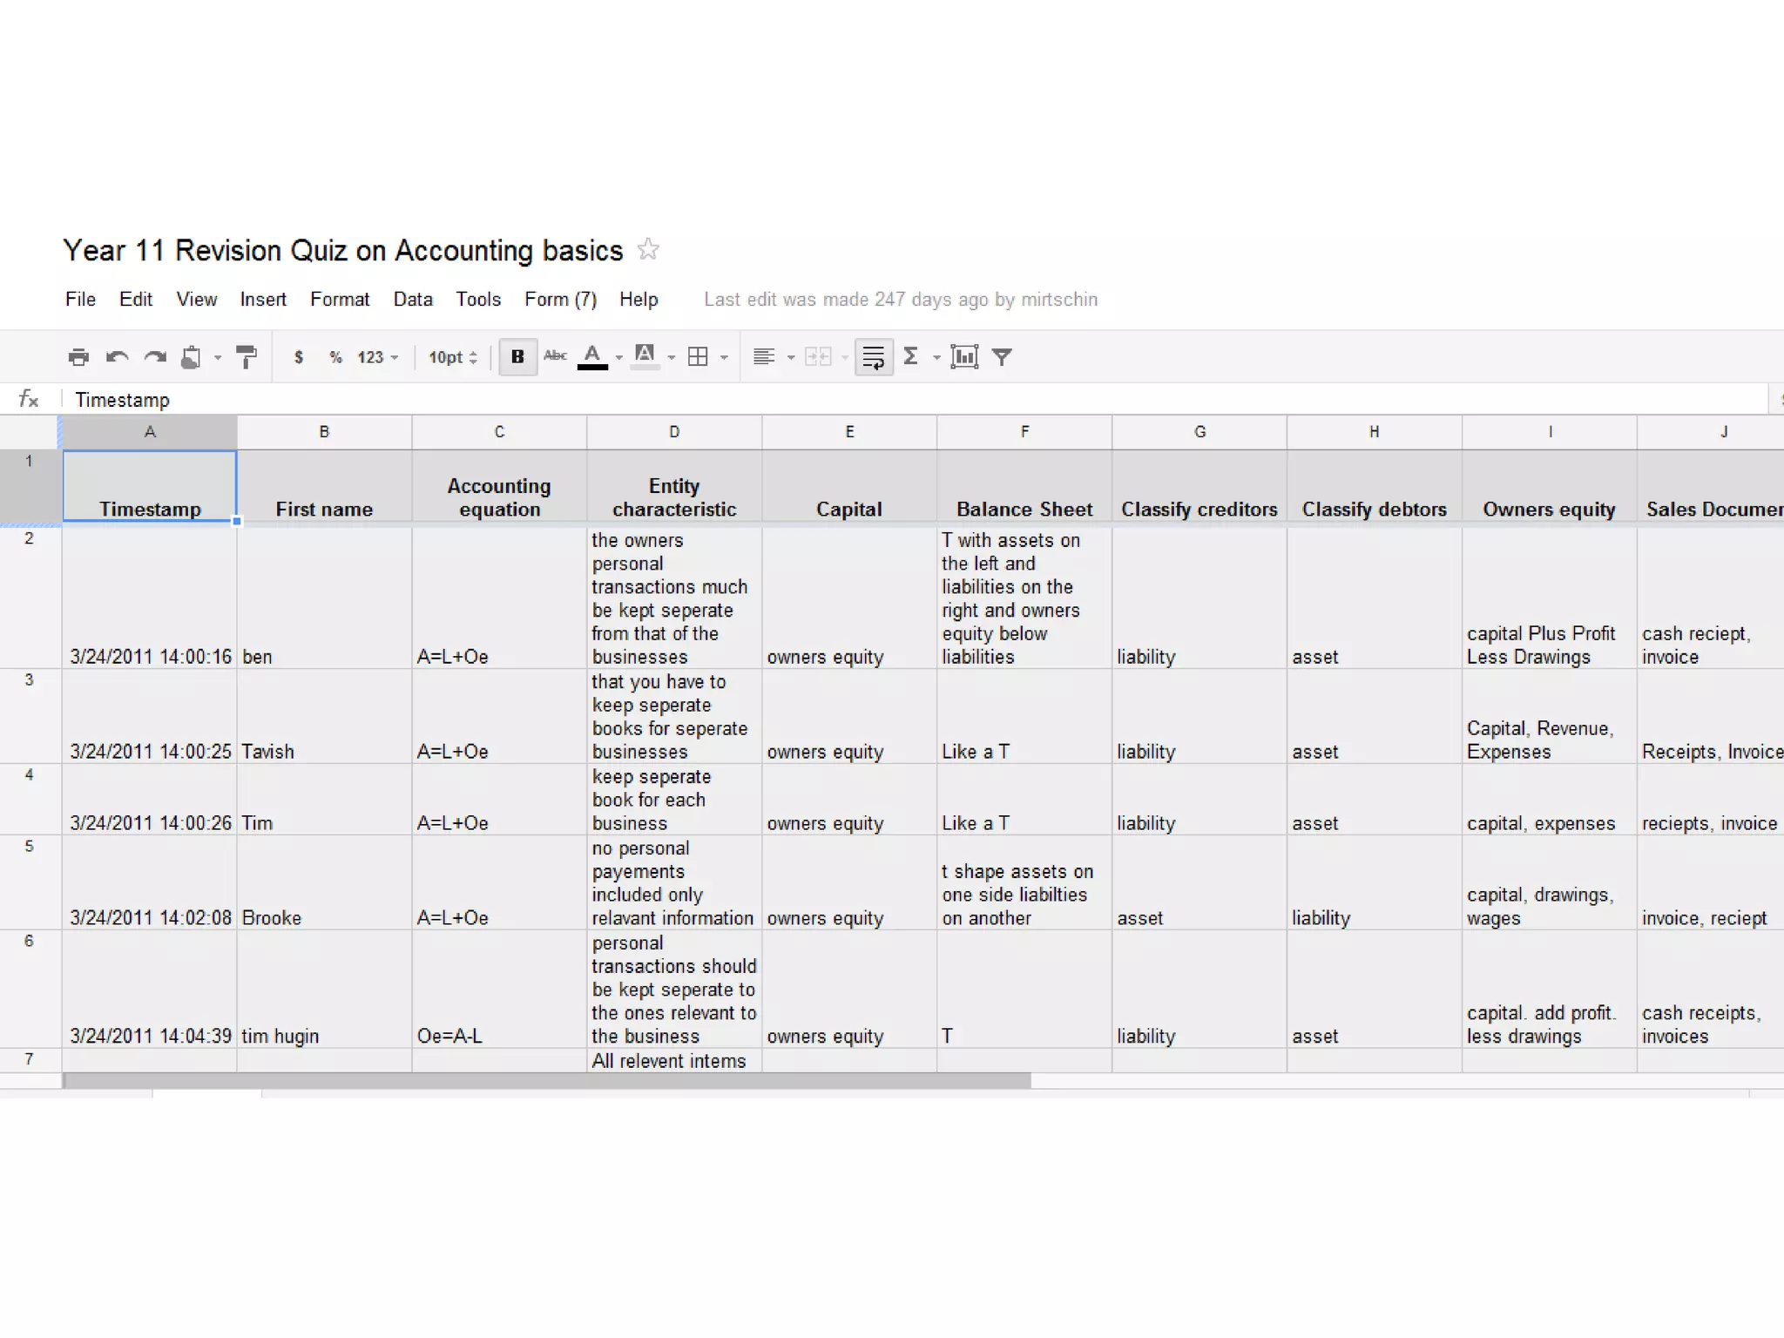This screenshot has width=1784, height=1338.
Task: Toggle Bold formatting button
Action: click(517, 357)
